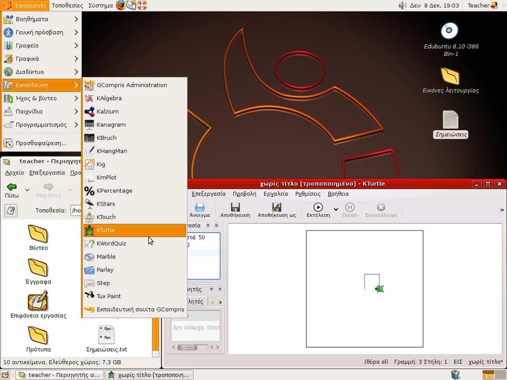Launch KAlgebra from the menu

[135, 98]
